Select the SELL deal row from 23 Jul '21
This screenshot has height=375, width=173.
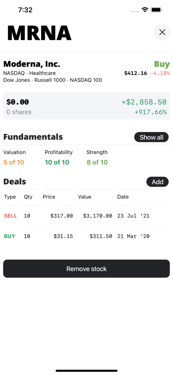point(87,216)
